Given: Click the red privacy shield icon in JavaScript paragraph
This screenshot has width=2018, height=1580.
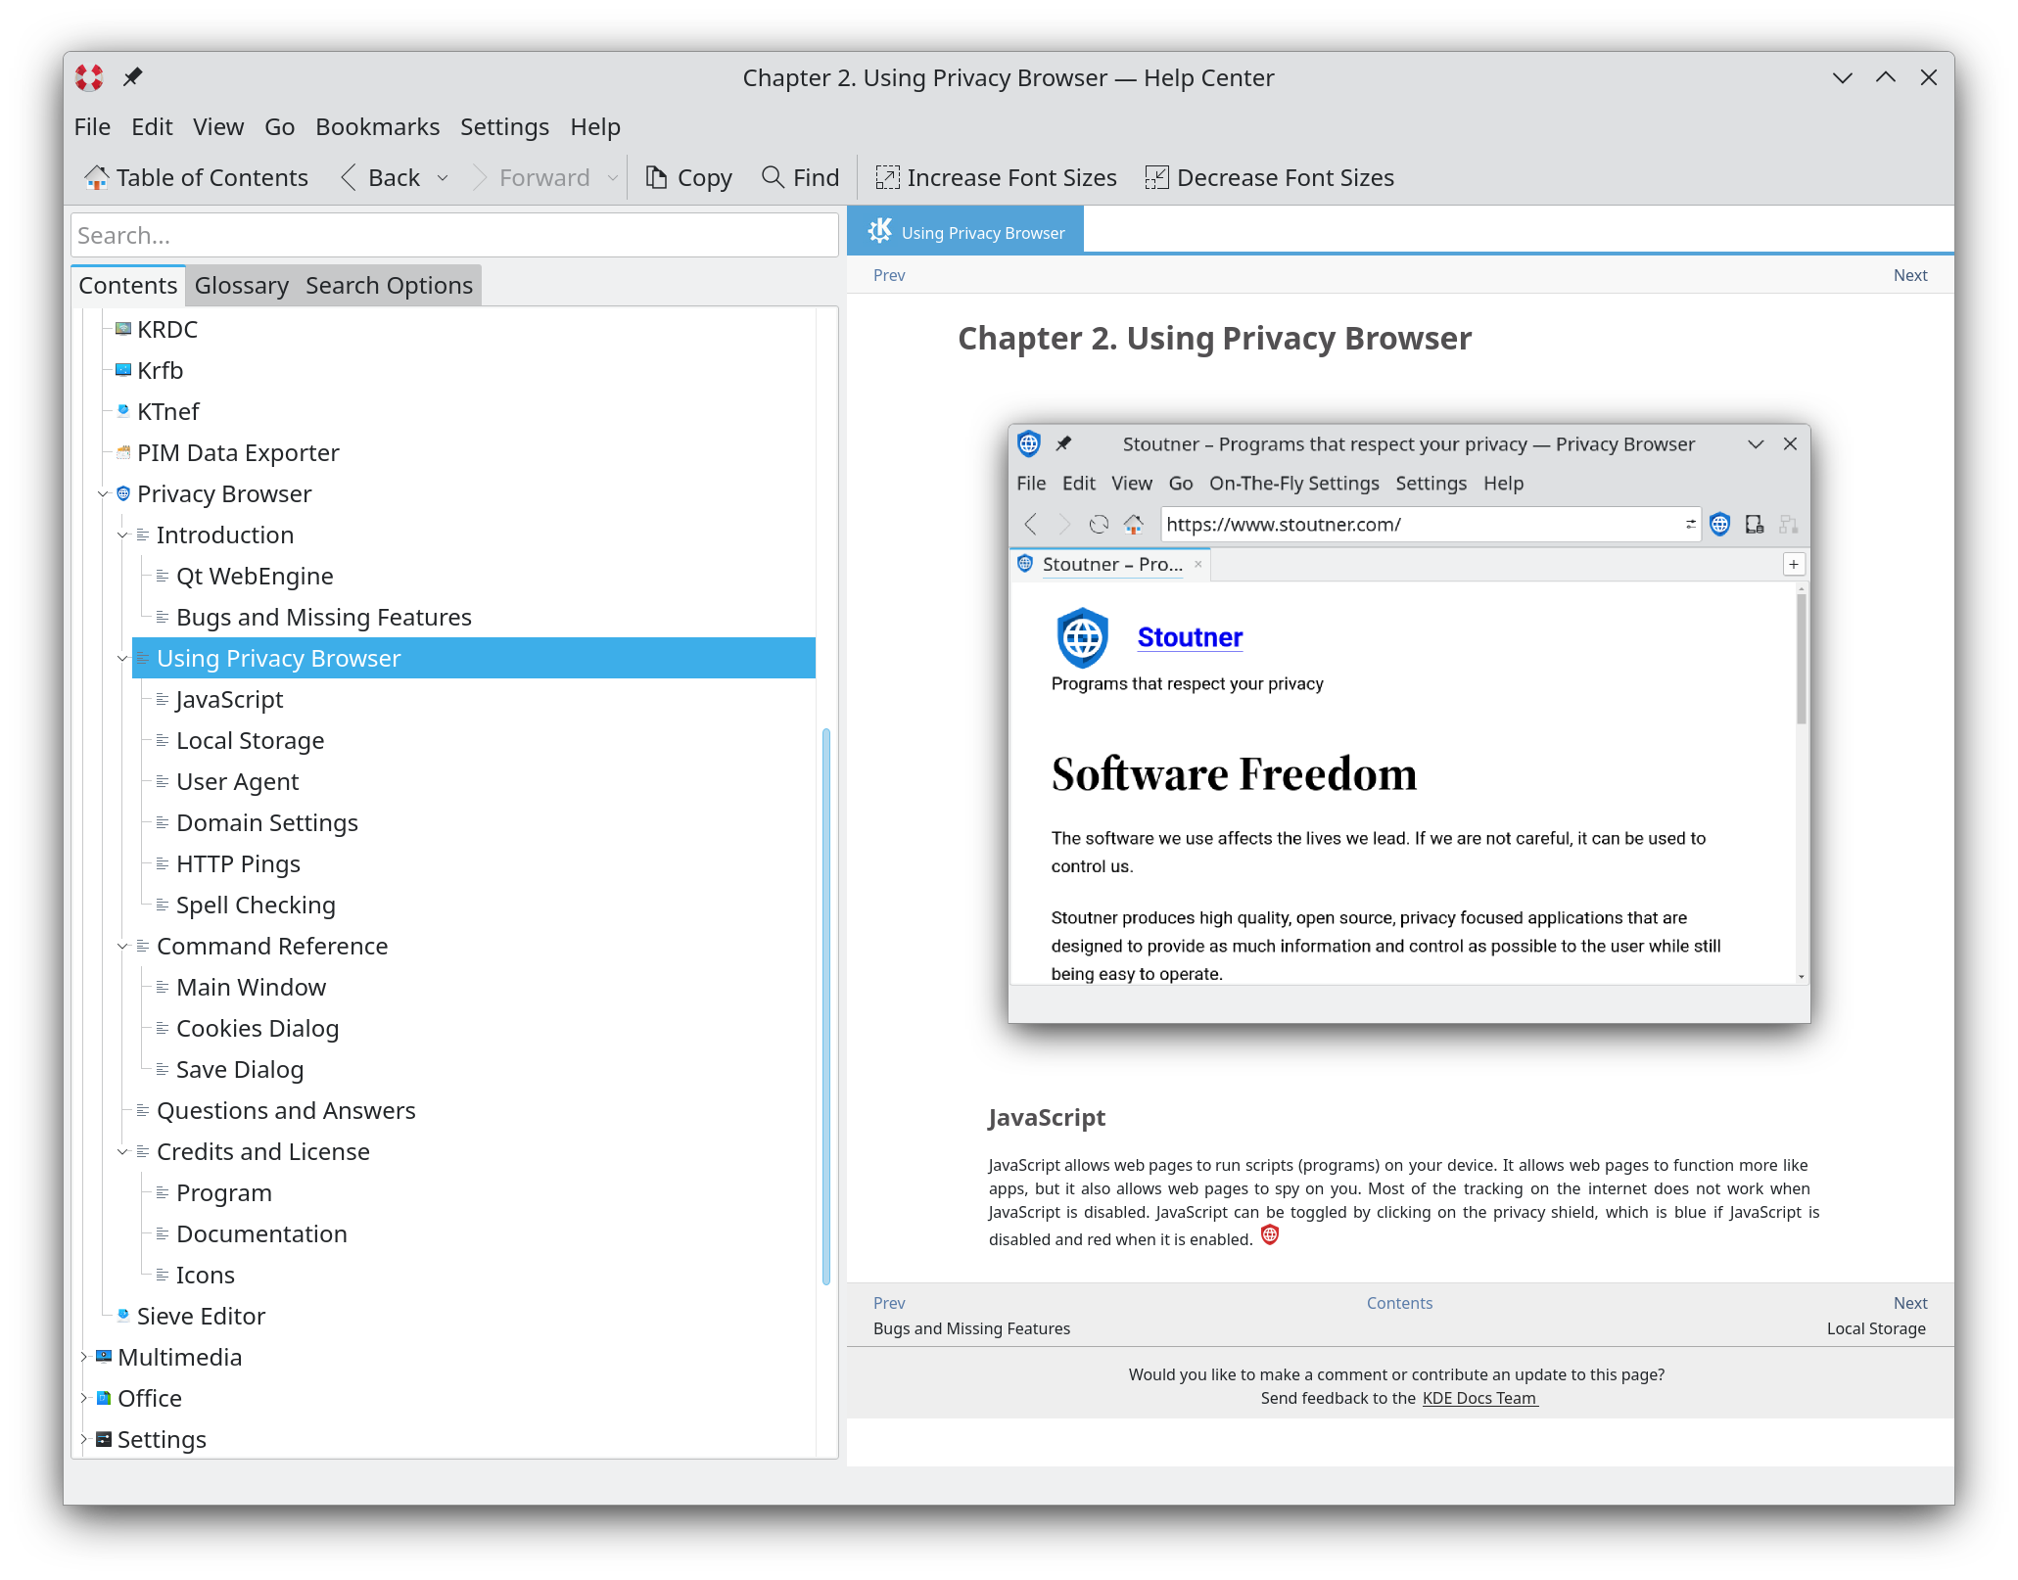Looking at the screenshot, I should [1270, 1235].
